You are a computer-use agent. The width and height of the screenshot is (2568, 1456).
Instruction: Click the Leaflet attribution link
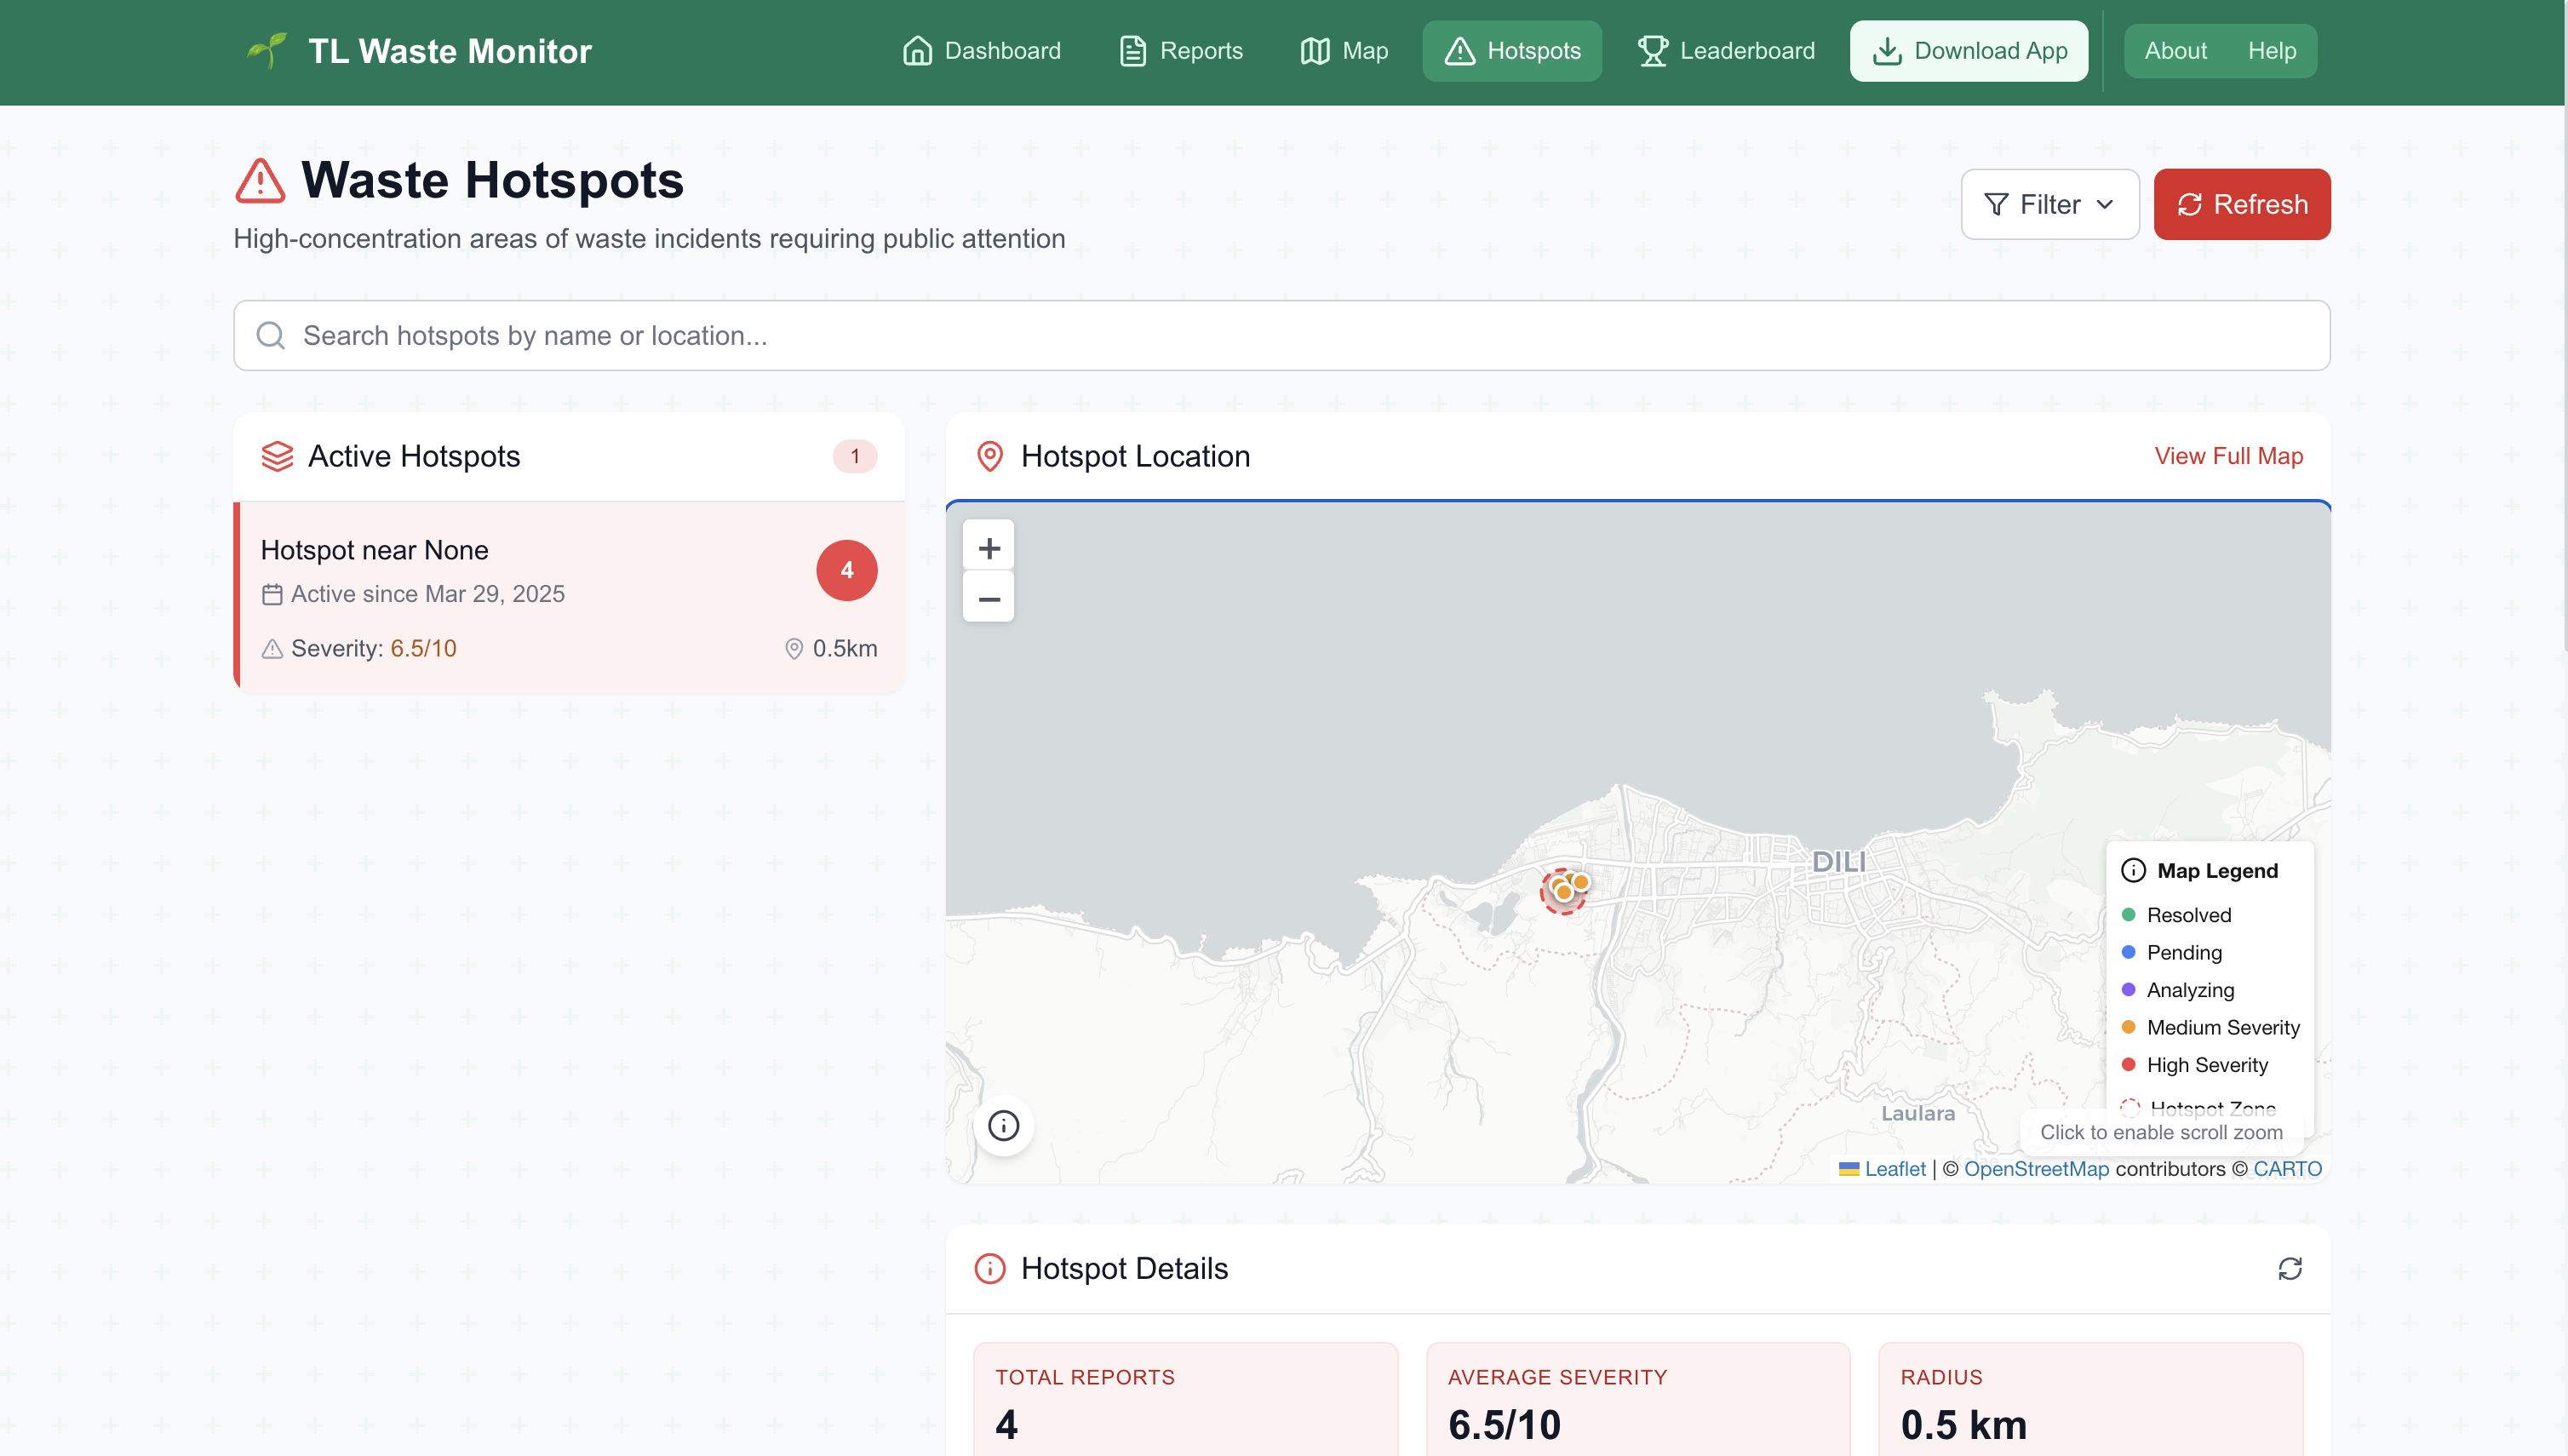(x=1894, y=1168)
